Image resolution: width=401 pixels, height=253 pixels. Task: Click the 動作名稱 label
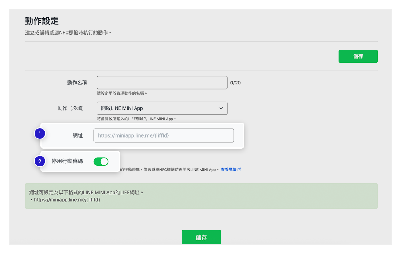(77, 83)
